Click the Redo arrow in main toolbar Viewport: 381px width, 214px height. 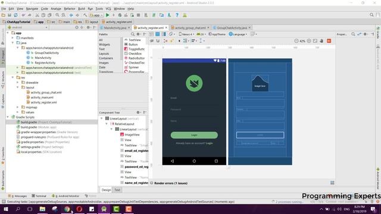(29, 15)
